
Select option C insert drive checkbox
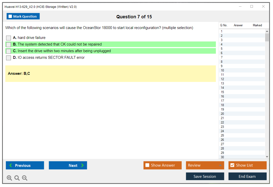pyautogui.click(x=9, y=51)
